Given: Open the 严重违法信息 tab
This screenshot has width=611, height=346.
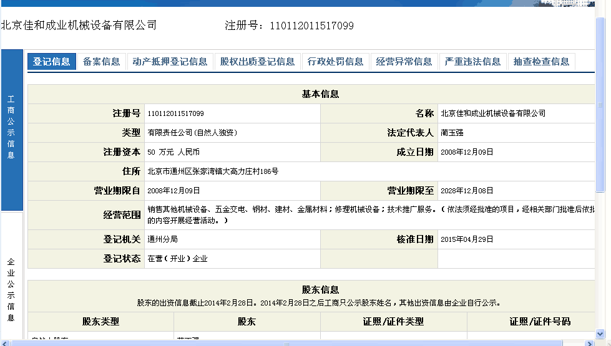Looking at the screenshot, I should coord(472,62).
